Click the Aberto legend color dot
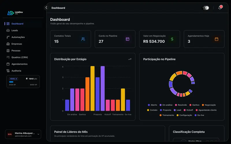231x144 pixels. pyautogui.click(x=149, y=105)
